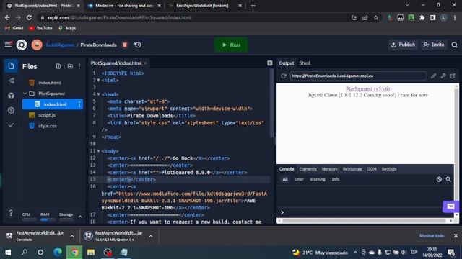
Task: Open the chat bubble floating button
Action: pyautogui.click(x=450, y=206)
